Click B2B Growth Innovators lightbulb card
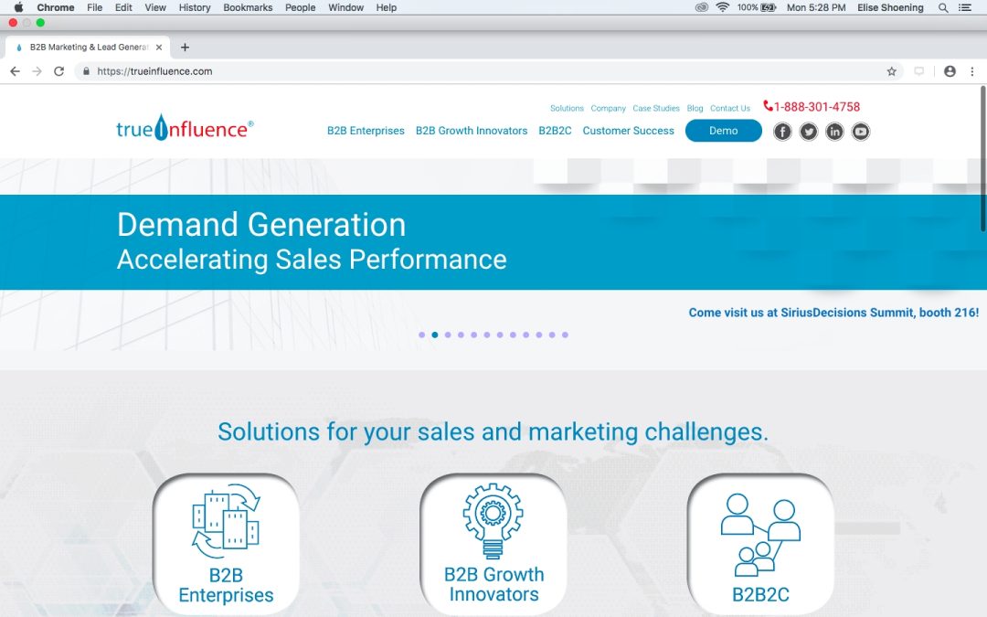 [x=493, y=545]
